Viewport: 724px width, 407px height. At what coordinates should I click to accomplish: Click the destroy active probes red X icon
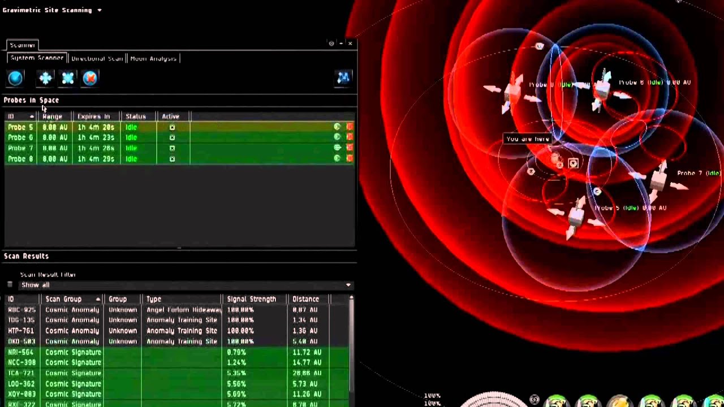coord(90,78)
